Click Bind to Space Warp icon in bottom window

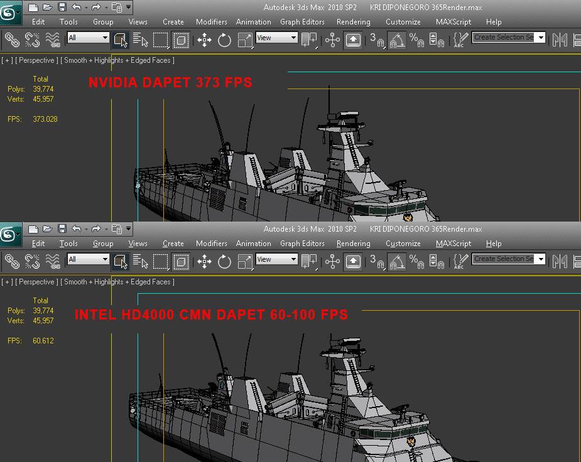pyautogui.click(x=53, y=261)
